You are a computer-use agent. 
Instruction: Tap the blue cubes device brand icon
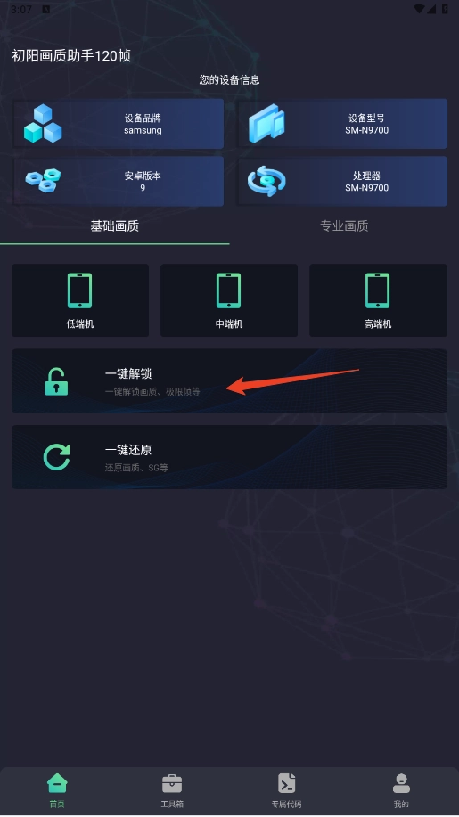43,124
